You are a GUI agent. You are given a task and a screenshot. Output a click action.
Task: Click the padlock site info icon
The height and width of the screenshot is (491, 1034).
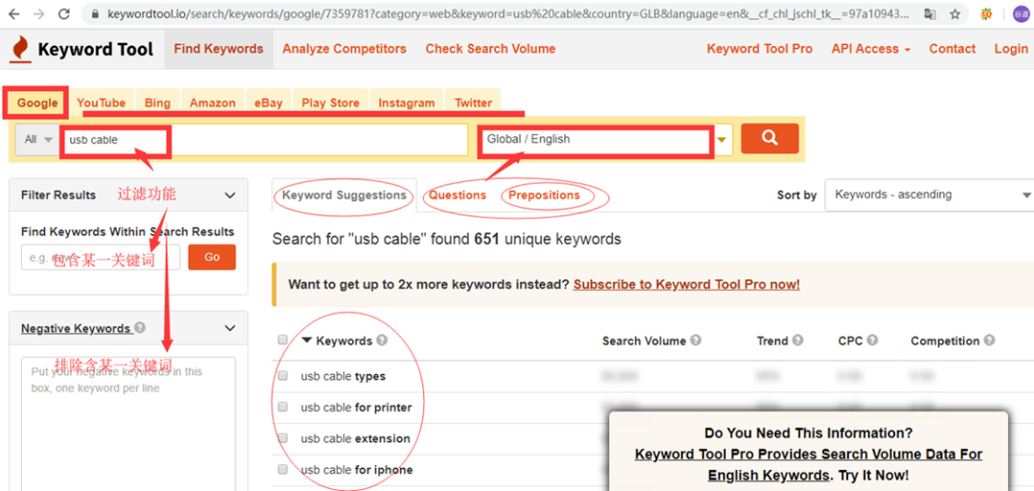[x=95, y=13]
